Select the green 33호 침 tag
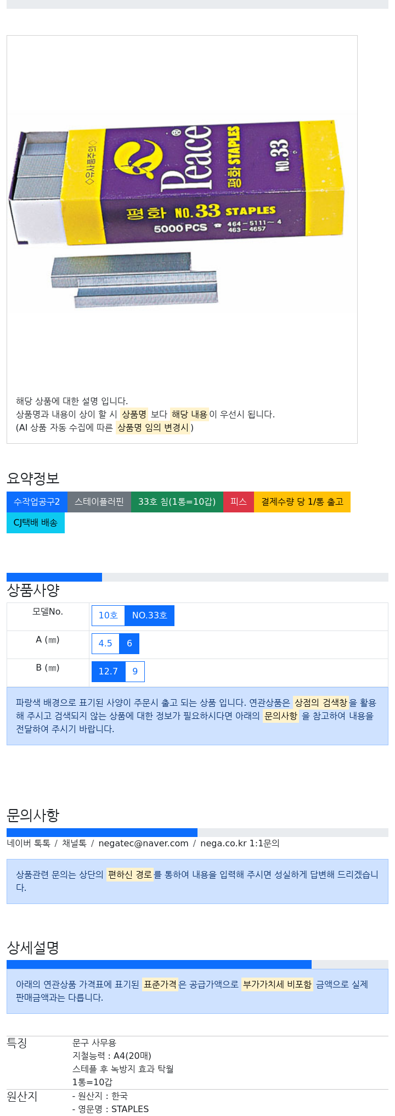 point(177,502)
